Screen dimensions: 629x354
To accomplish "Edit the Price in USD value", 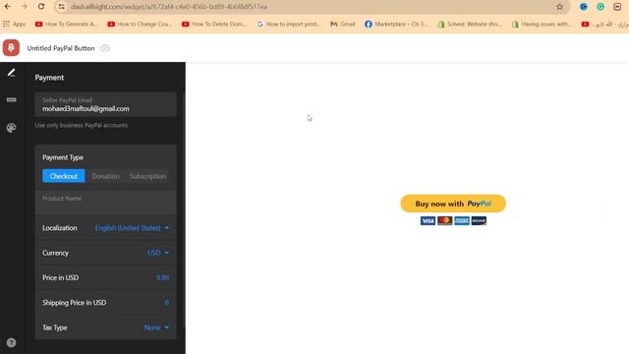I will (162, 277).
